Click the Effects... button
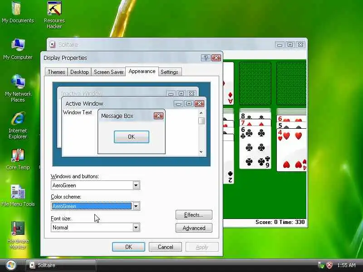Image resolution: width=363 pixels, height=272 pixels. [x=194, y=214]
